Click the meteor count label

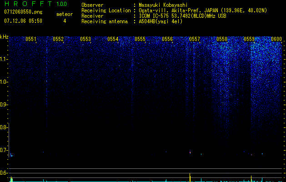[x=65, y=14]
